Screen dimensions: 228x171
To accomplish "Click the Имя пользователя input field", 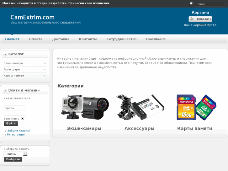I will tap(15, 103).
